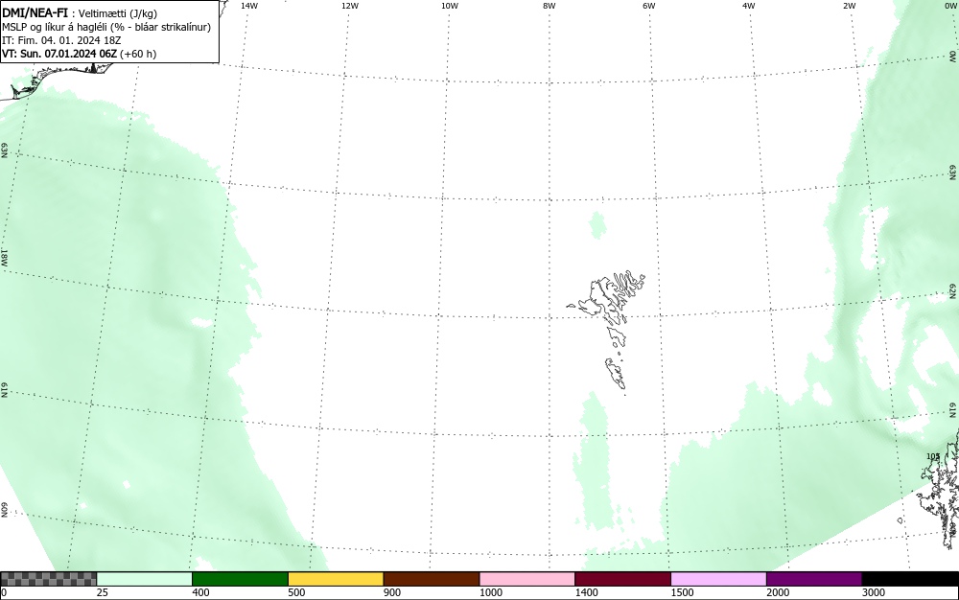Click the 14W longitude label
Viewport: 959px width, 600px height.
(x=249, y=6)
